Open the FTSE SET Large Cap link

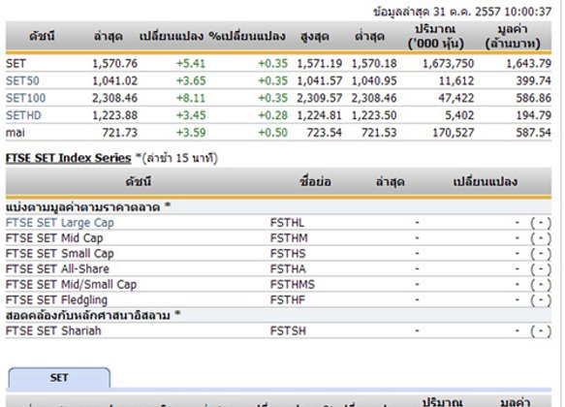60,223
